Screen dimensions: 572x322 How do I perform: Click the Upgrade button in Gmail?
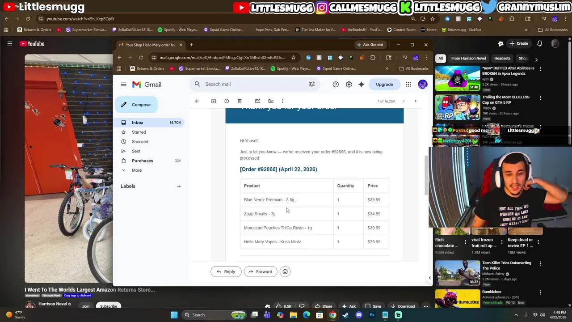tap(384, 85)
